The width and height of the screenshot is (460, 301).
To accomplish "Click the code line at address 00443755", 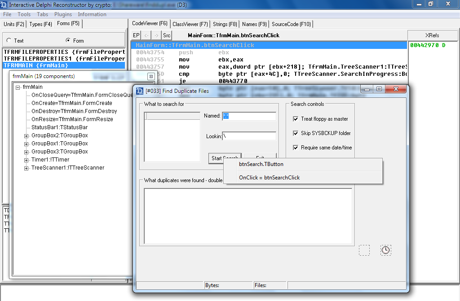I will pos(269,60).
